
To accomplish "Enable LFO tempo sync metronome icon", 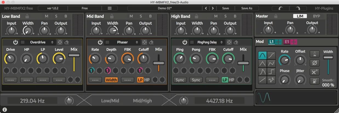I will tap(315, 54).
